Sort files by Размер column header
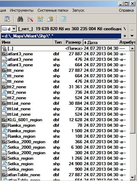Viewport: 137px width, 181px height. pyautogui.click(x=73, y=42)
